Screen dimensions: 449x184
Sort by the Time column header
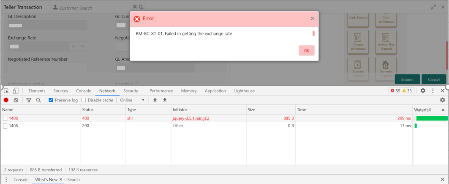click(354, 109)
